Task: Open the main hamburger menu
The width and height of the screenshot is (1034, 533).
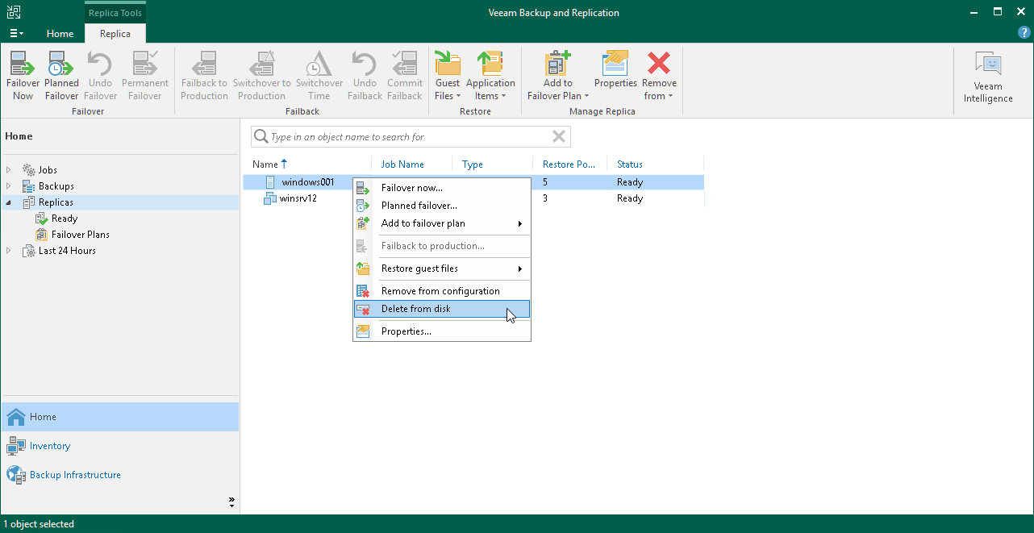Action: click(x=16, y=33)
